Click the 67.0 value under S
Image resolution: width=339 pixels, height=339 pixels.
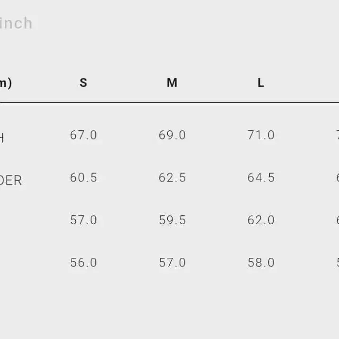[83, 136]
